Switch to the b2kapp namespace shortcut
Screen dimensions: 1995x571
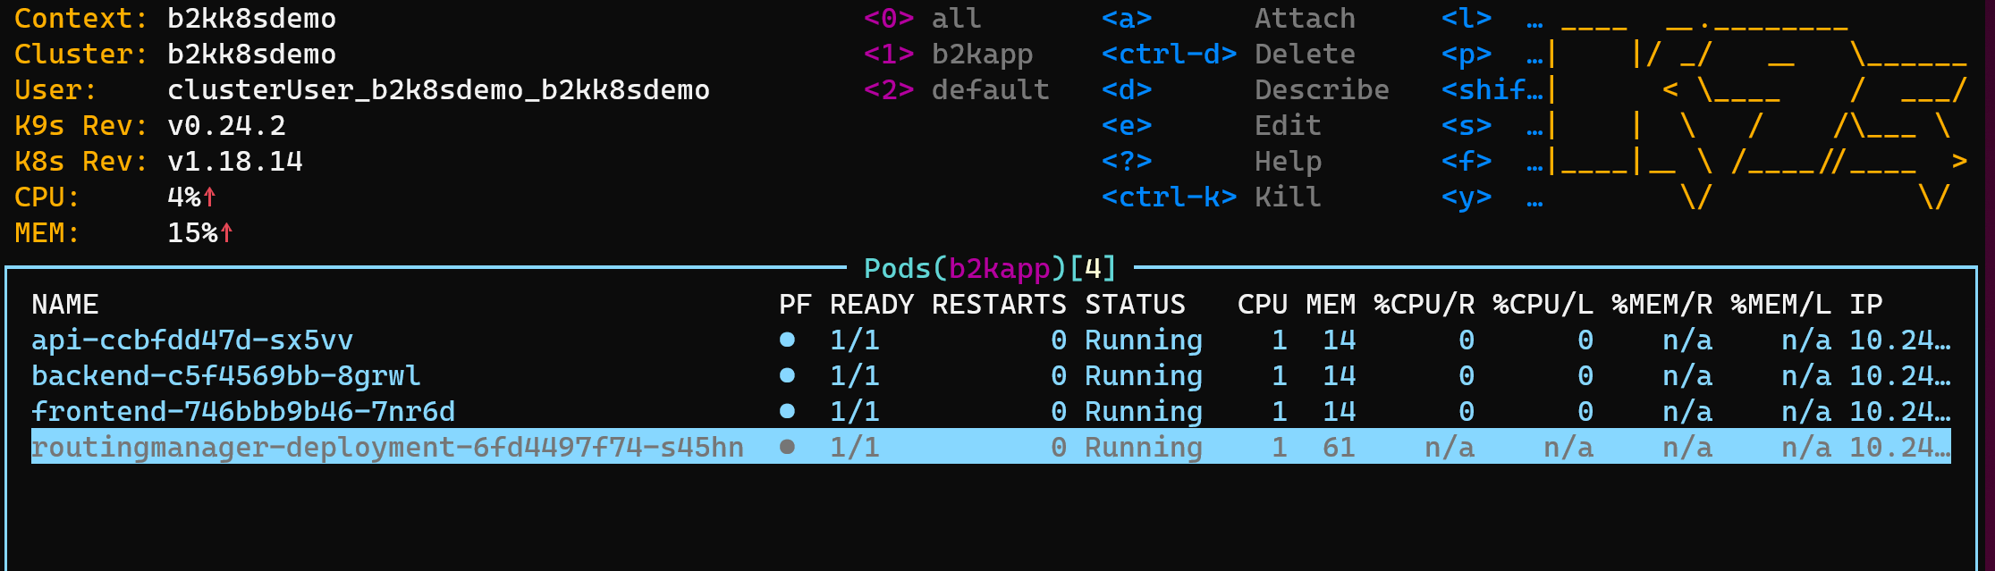coord(982,55)
